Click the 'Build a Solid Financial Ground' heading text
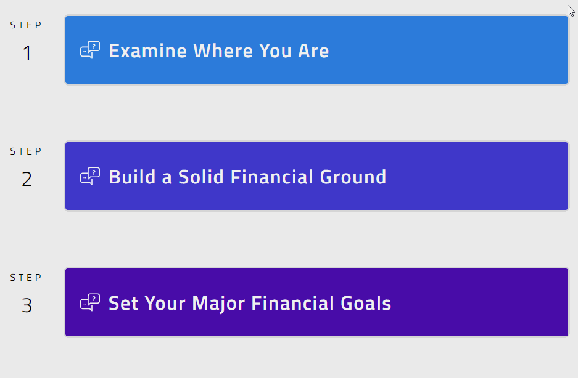The height and width of the screenshot is (378, 578). (247, 177)
